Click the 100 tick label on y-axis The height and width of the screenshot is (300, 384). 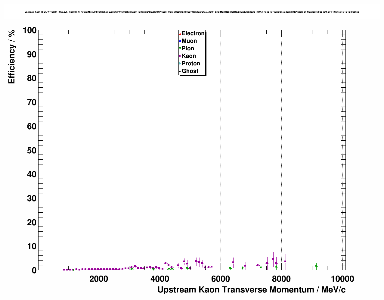29,30
